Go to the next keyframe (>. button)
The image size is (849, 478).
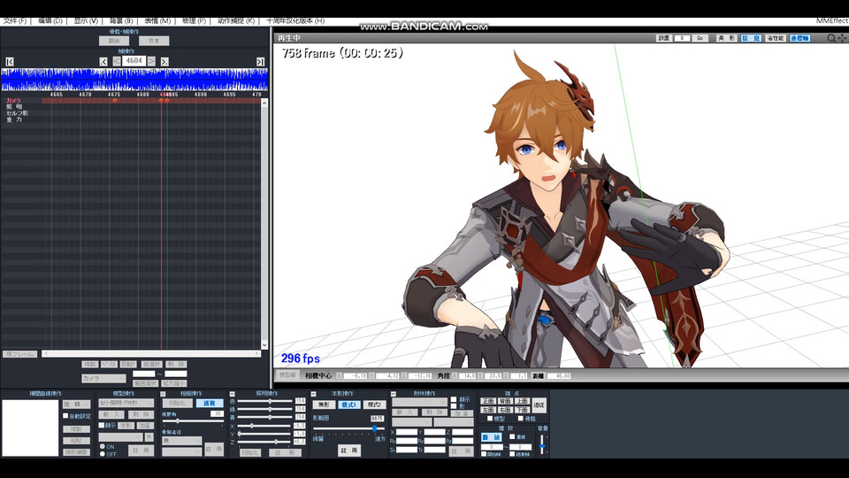coord(164,62)
